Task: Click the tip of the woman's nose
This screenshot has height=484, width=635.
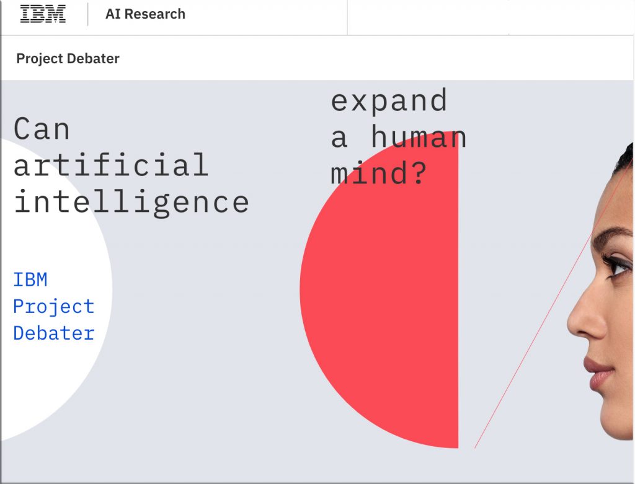Action: click(x=572, y=323)
